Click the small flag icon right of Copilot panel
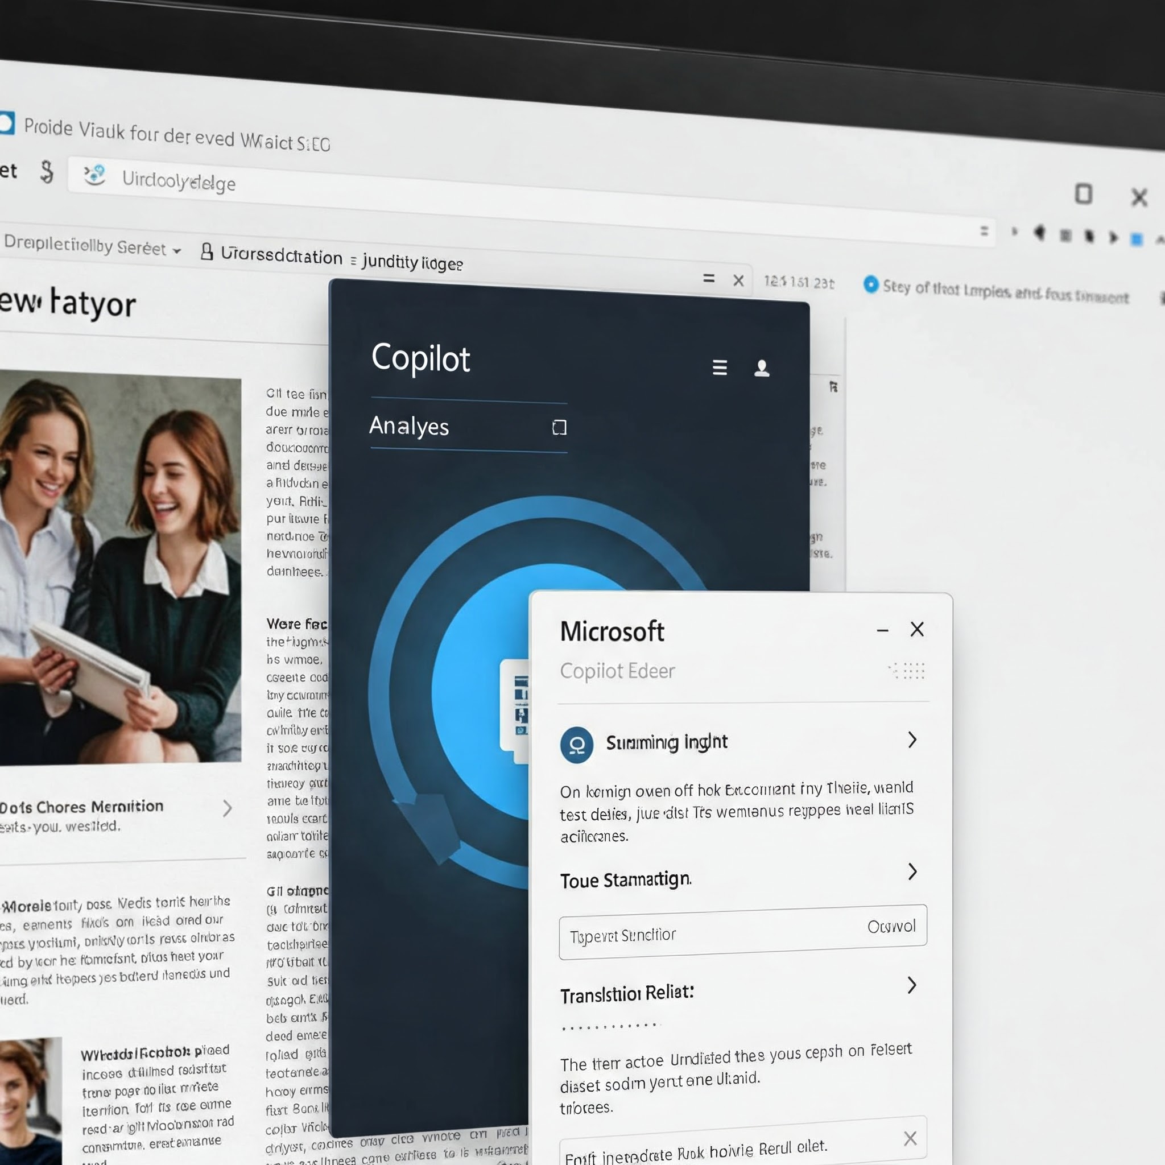 833,386
